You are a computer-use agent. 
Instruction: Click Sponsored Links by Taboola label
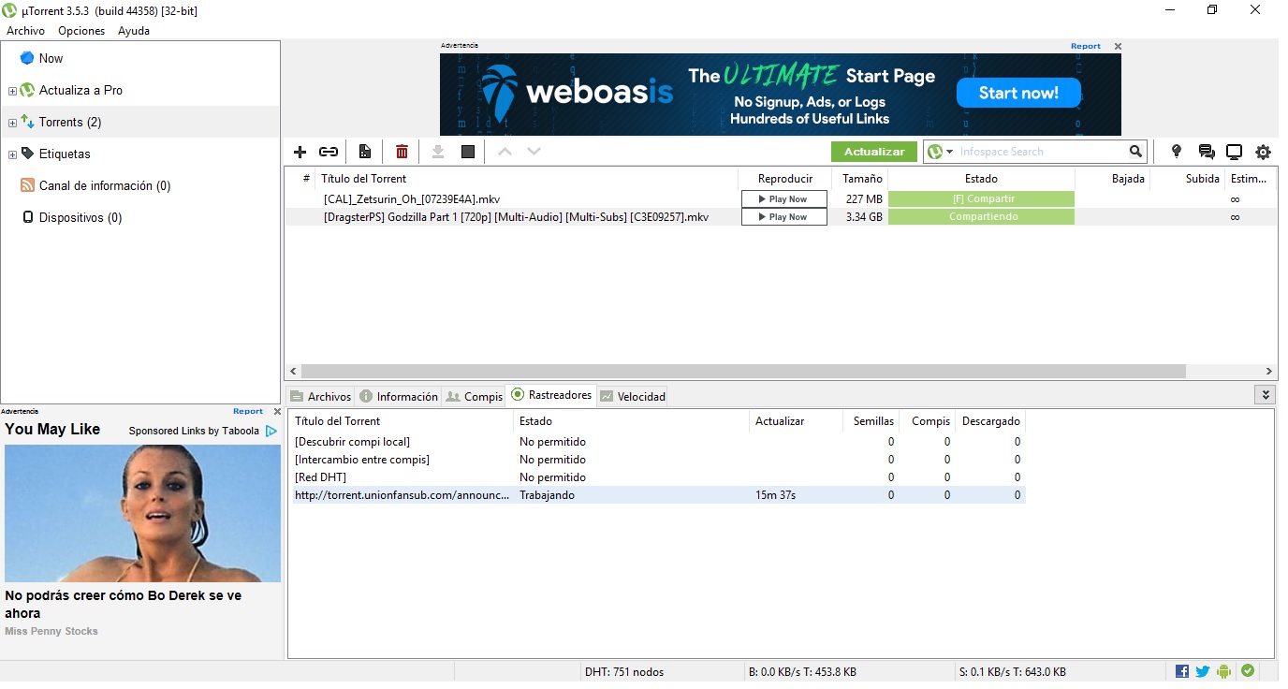point(194,431)
